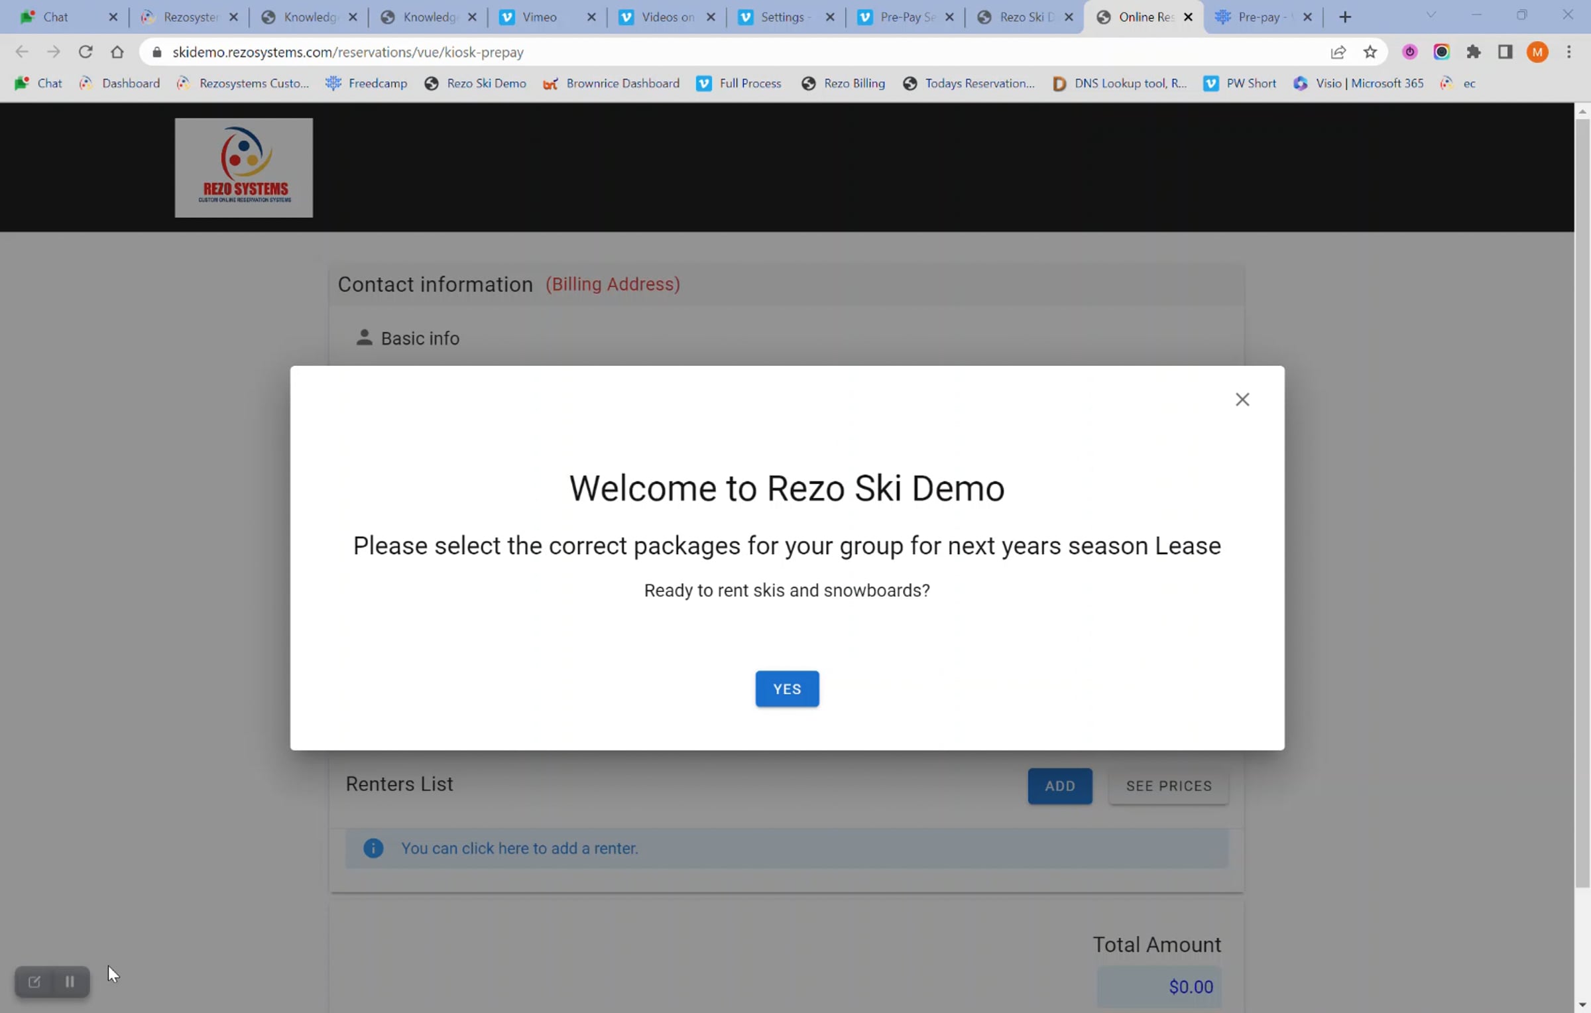Click the recorder annotate pencil icon
This screenshot has width=1591, height=1013.
click(34, 982)
